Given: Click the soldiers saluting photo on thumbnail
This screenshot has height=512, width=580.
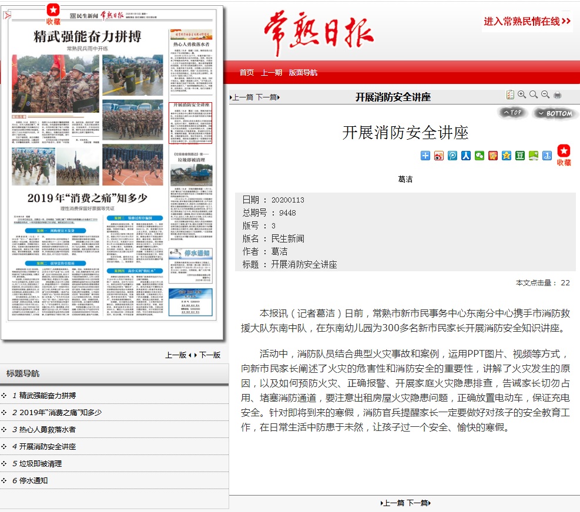Looking at the screenshot, I should tap(55, 83).
